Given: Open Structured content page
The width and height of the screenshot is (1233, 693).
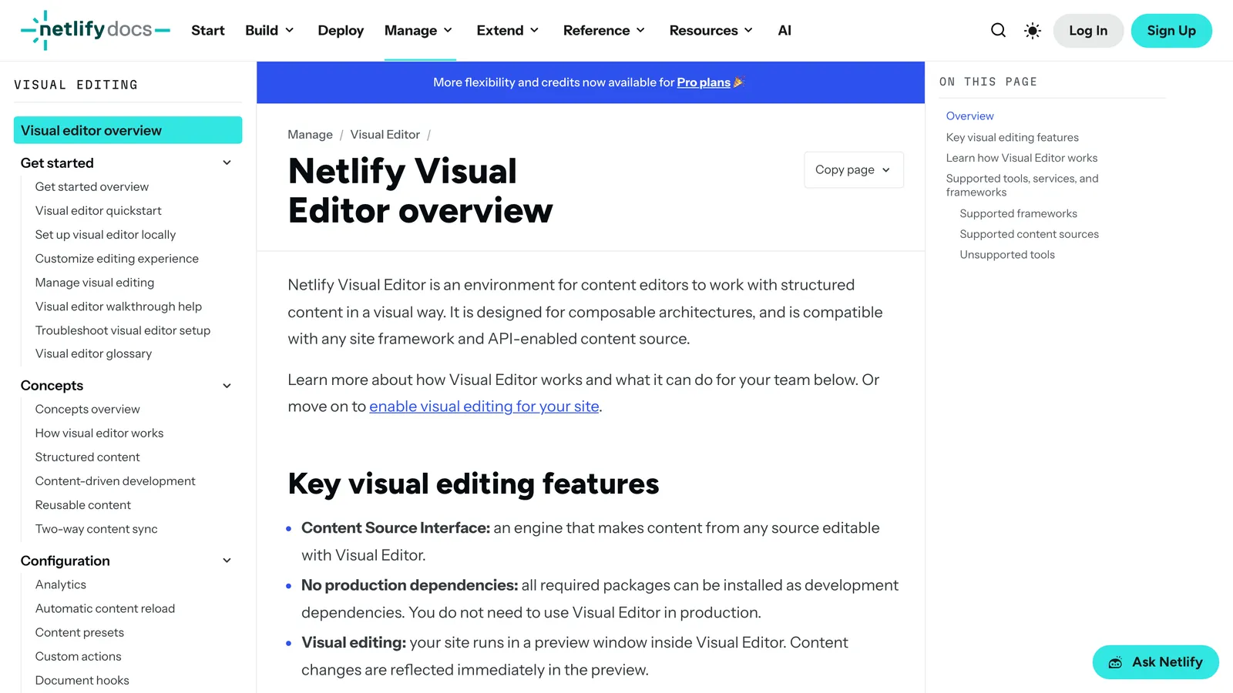Looking at the screenshot, I should coord(88,457).
